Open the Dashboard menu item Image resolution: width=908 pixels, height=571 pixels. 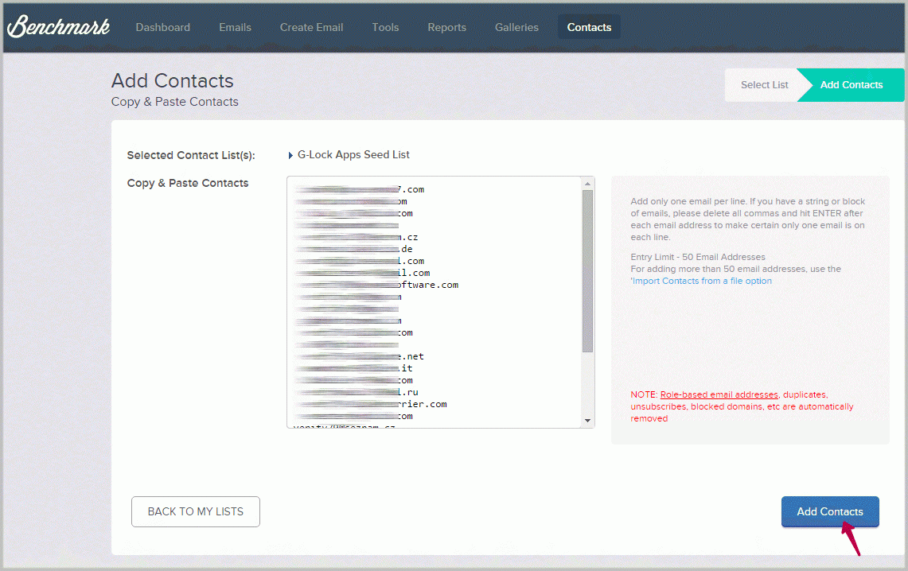162,27
